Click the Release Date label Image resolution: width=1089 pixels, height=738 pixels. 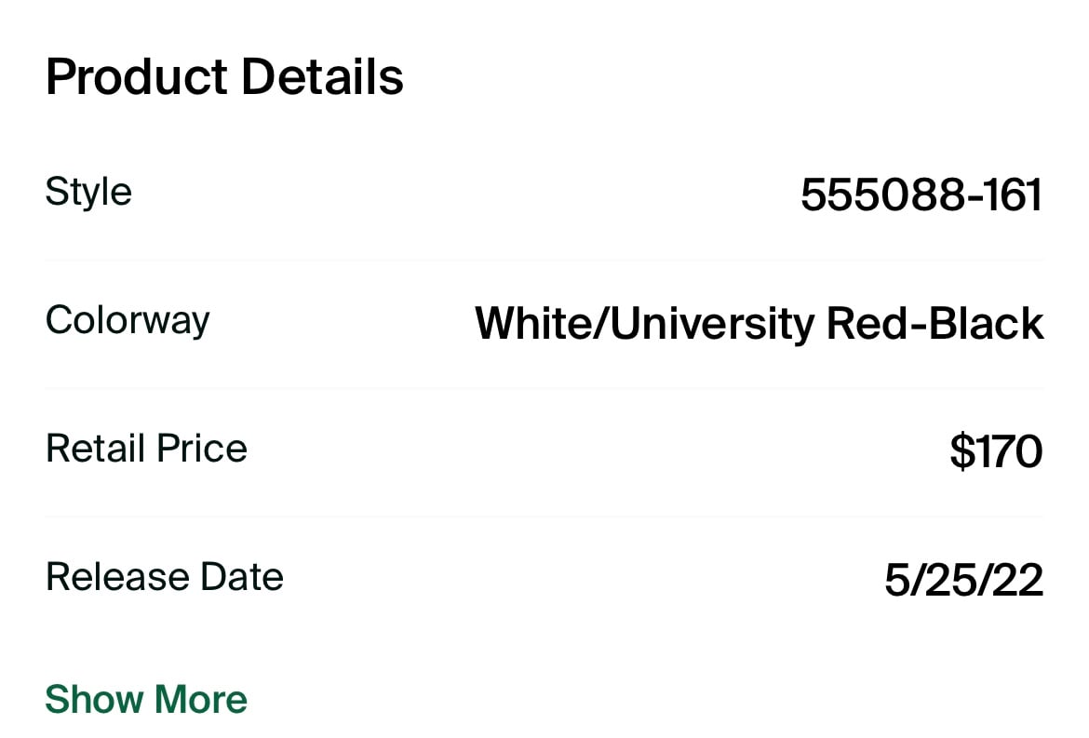[165, 577]
